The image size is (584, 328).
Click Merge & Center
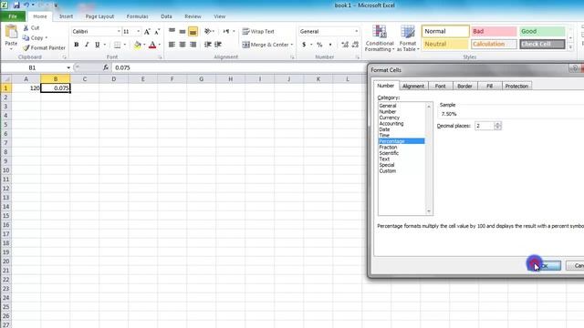point(266,45)
